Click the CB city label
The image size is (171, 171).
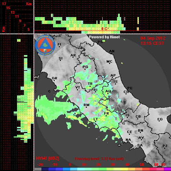tap(138, 117)
